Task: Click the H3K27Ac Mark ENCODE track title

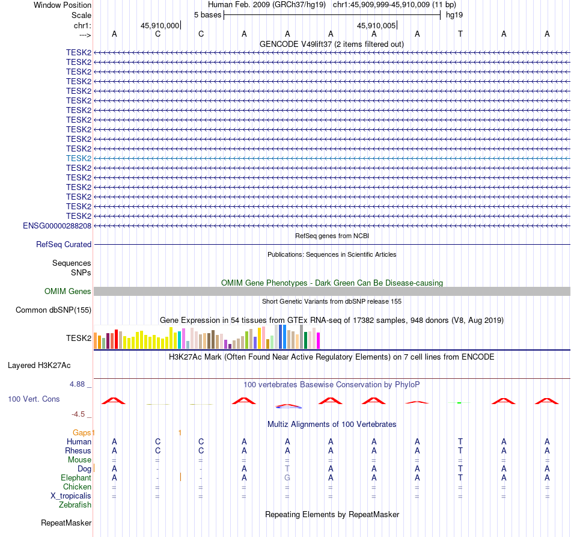Action: pyautogui.click(x=332, y=357)
